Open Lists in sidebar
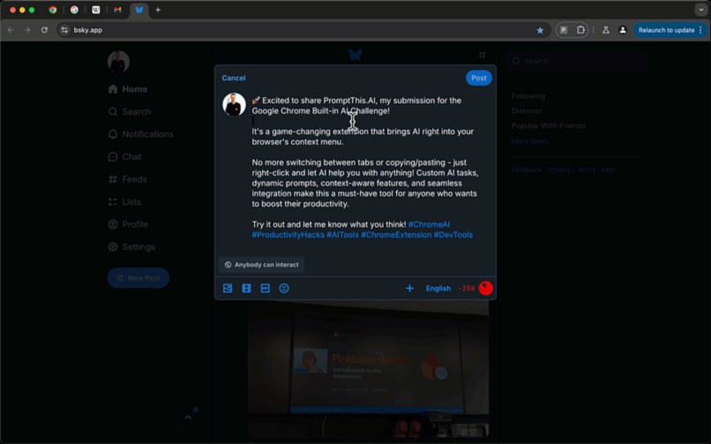 coord(124,202)
